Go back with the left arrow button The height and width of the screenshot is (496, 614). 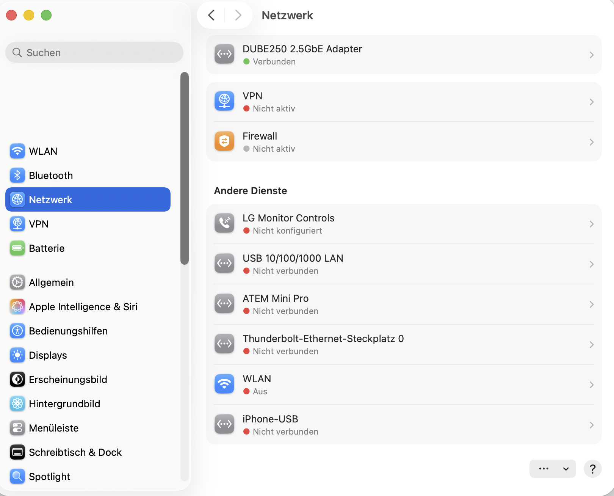point(211,15)
